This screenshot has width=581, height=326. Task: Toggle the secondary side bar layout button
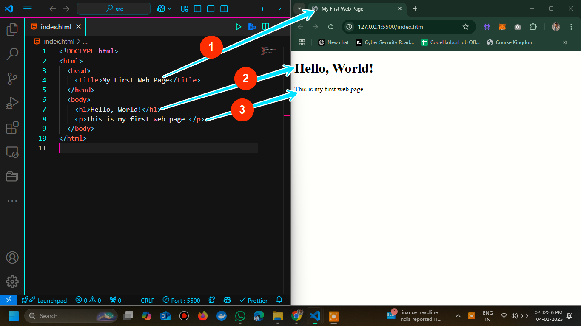224,9
